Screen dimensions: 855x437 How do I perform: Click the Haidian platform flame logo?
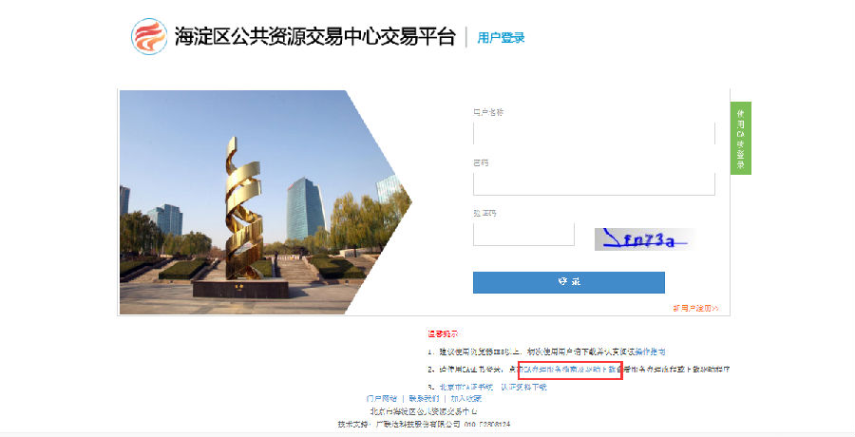pyautogui.click(x=149, y=36)
